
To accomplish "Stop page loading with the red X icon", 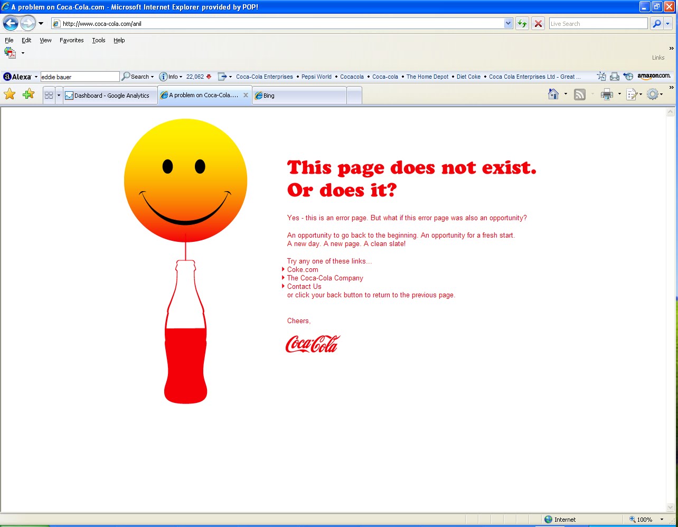I will pos(538,23).
